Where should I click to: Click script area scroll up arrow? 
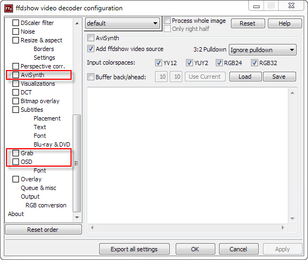pyautogui.click(x=292, y=93)
